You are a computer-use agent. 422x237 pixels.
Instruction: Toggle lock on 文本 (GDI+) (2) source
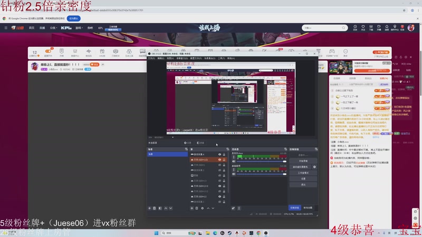(224, 160)
